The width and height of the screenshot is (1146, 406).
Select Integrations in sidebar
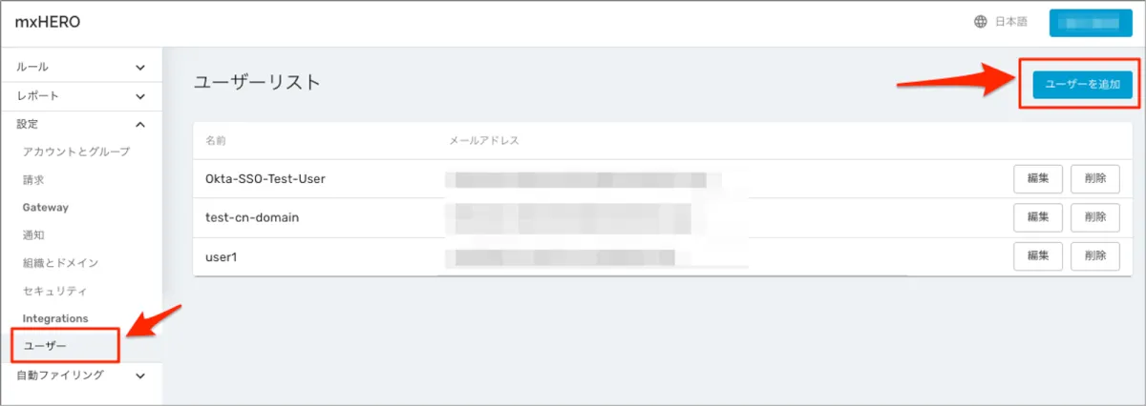point(54,318)
